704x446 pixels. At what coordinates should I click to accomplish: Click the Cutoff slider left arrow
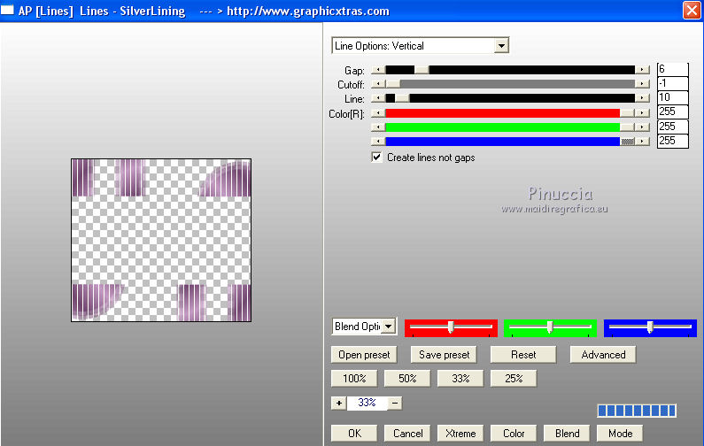point(378,84)
